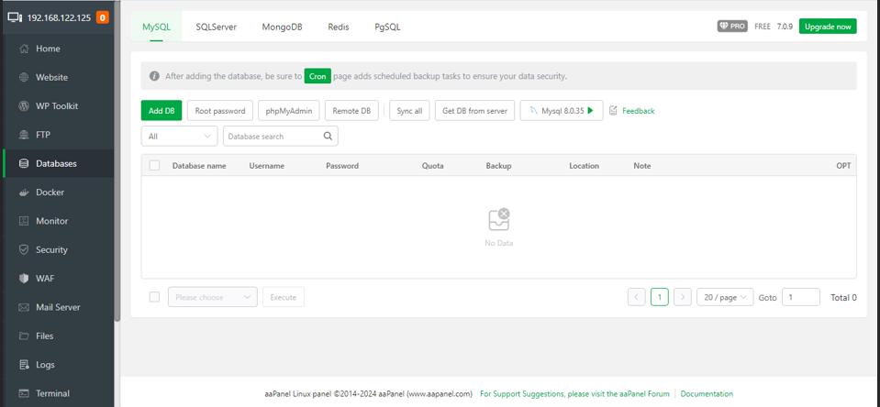Click the Upgrade now button
The image size is (880, 407).
[x=828, y=27]
